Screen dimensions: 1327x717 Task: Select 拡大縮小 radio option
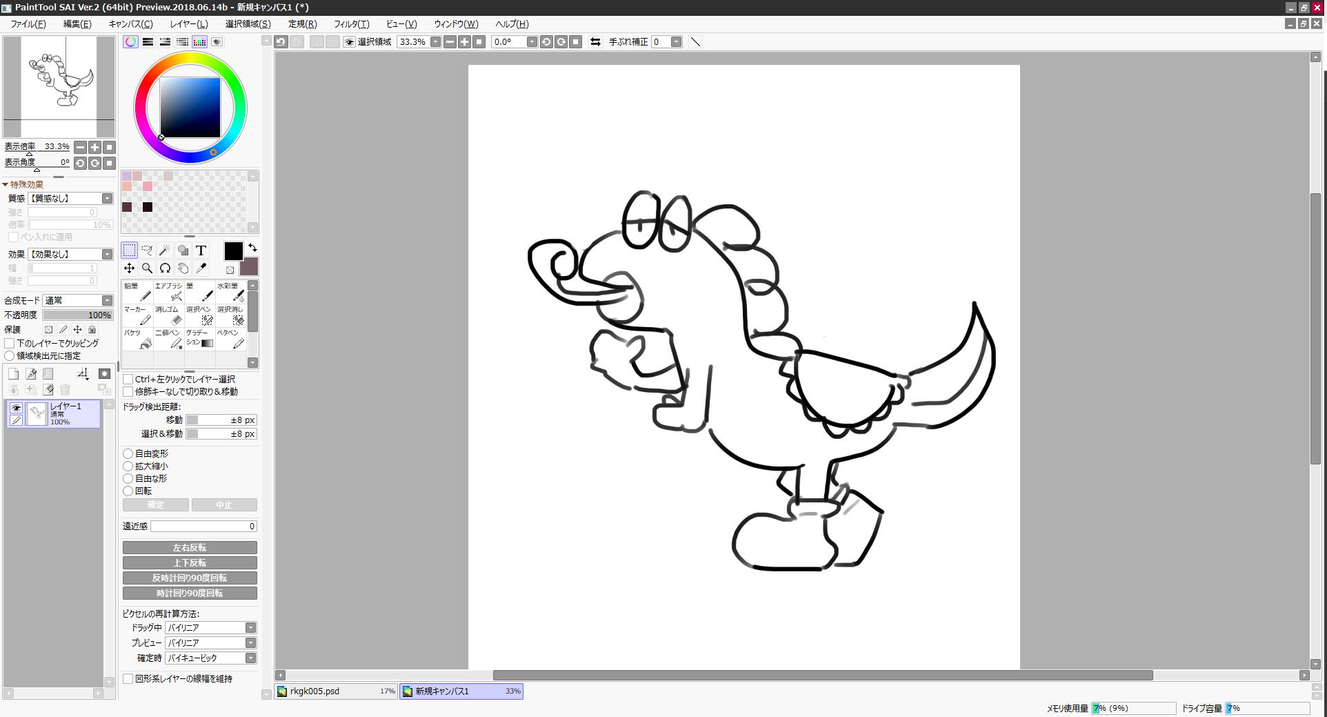pyautogui.click(x=128, y=466)
